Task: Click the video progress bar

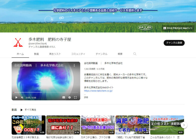Action: coord(46,92)
